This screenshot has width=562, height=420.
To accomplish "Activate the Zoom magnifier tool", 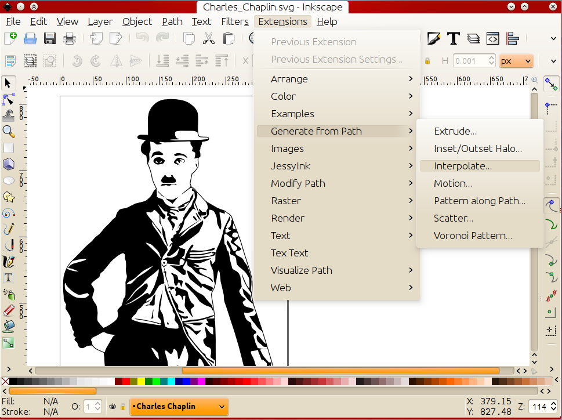I will click(8, 132).
